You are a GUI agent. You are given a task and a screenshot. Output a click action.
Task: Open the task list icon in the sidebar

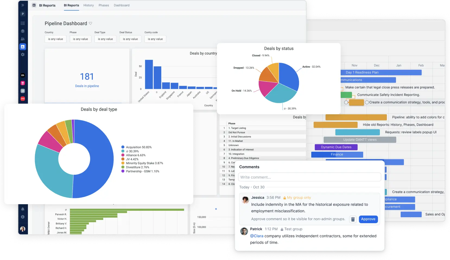tap(23, 23)
